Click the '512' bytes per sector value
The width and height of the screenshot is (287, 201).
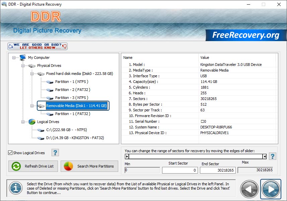pos(203,105)
